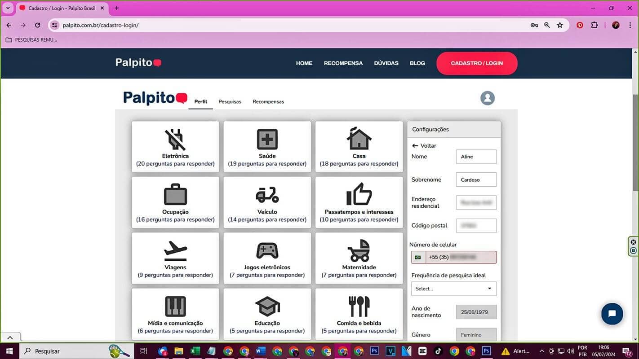Image resolution: width=639 pixels, height=359 pixels.
Task: Open the chat support bubble
Action: pos(612,314)
